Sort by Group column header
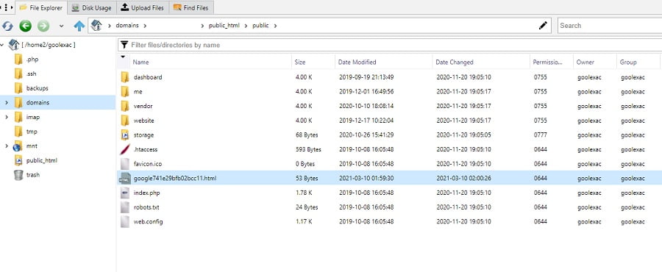Image resolution: width=662 pixels, height=272 pixels. point(638,62)
